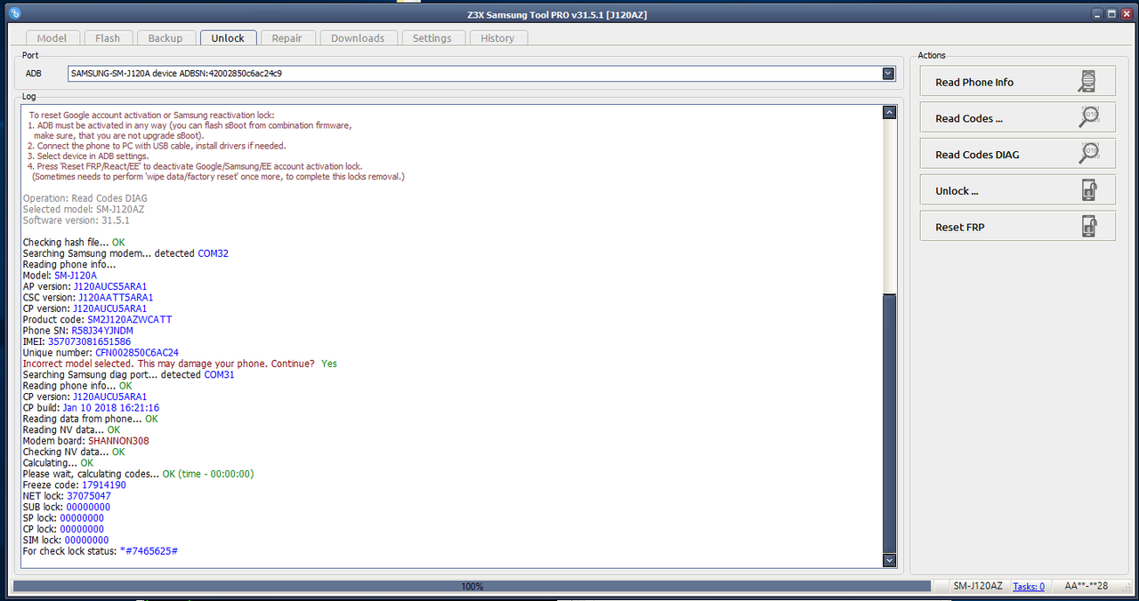This screenshot has width=1139, height=601.
Task: Select the ADB device combo box
Action: point(481,74)
